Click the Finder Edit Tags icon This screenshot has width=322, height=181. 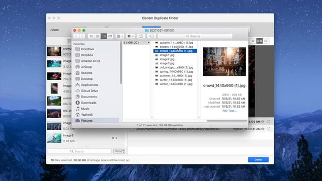[x=151, y=36]
